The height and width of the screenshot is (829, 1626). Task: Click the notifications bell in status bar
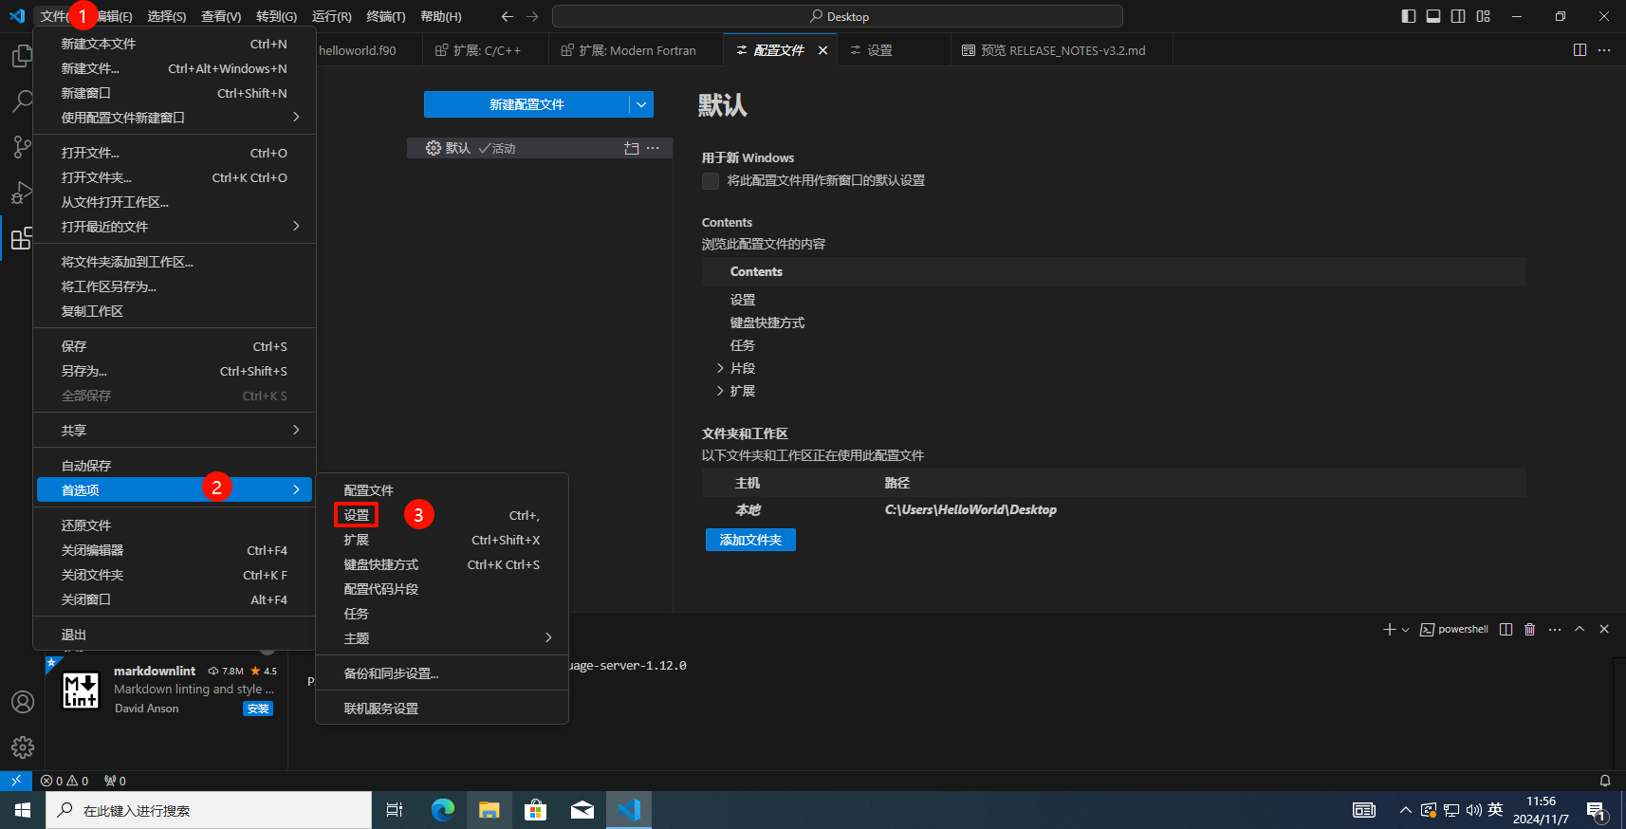[1605, 781]
